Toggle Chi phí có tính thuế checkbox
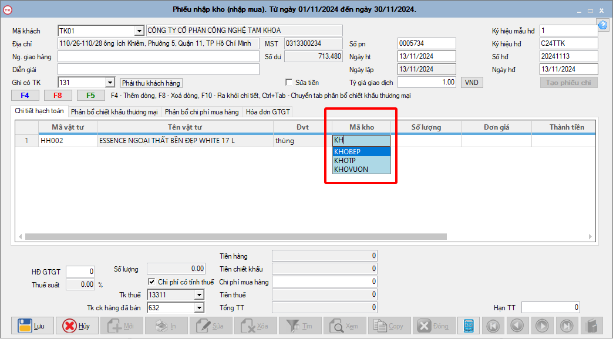613x339 pixels. pyautogui.click(x=151, y=282)
